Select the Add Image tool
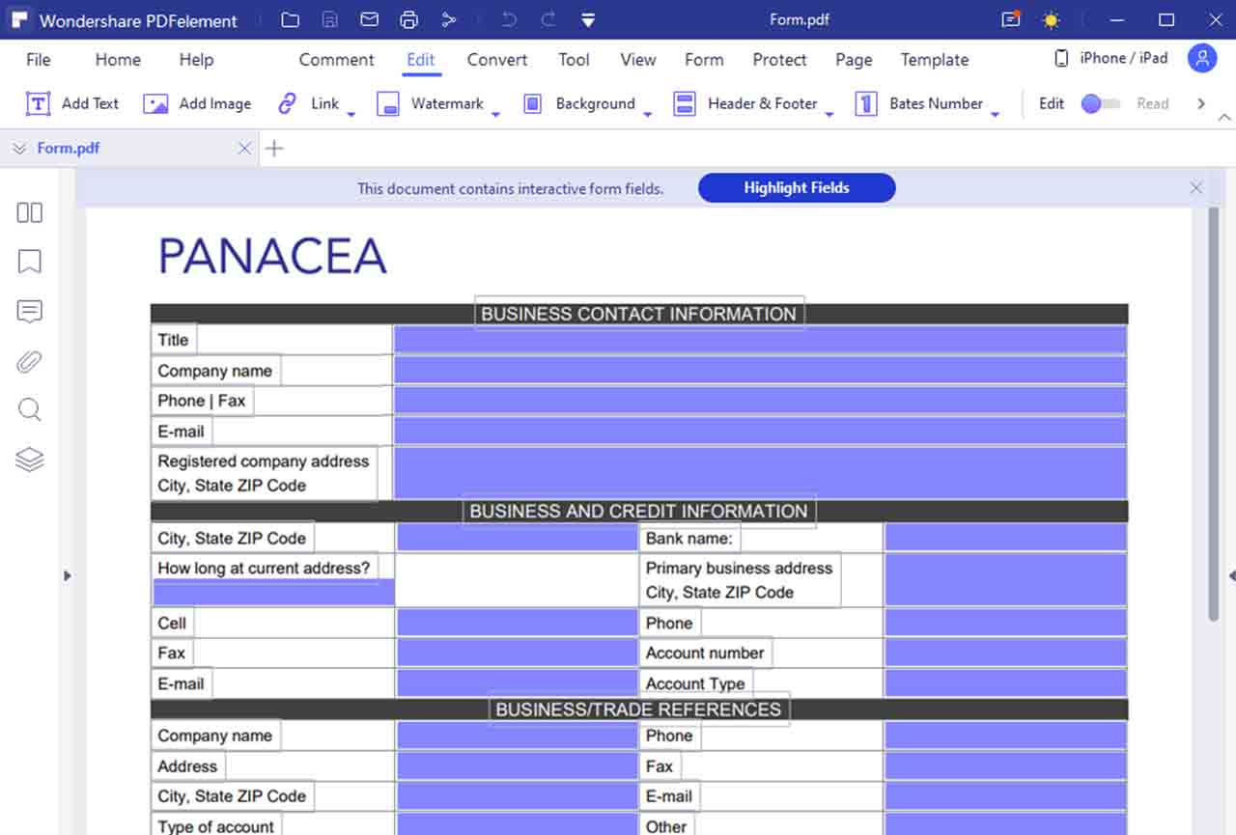The width and height of the screenshot is (1236, 835). (x=197, y=103)
